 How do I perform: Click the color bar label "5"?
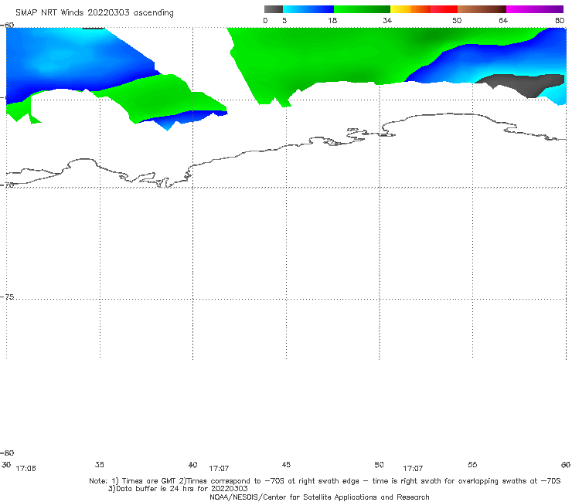284,20
